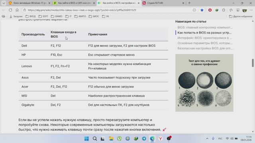Go to 'BIOS: главный контроллер' article section
Image resolution: width=255 pixels, height=143 pixels.
(x=205, y=27)
